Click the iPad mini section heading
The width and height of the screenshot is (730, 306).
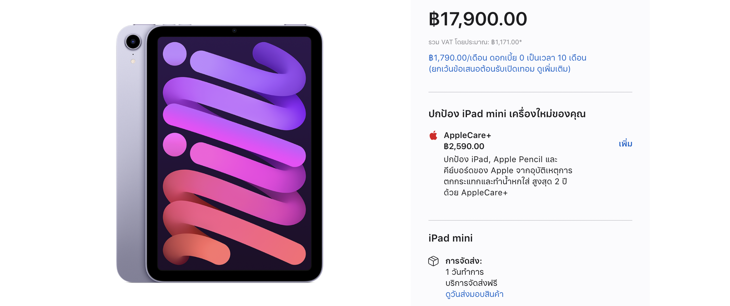(450, 238)
